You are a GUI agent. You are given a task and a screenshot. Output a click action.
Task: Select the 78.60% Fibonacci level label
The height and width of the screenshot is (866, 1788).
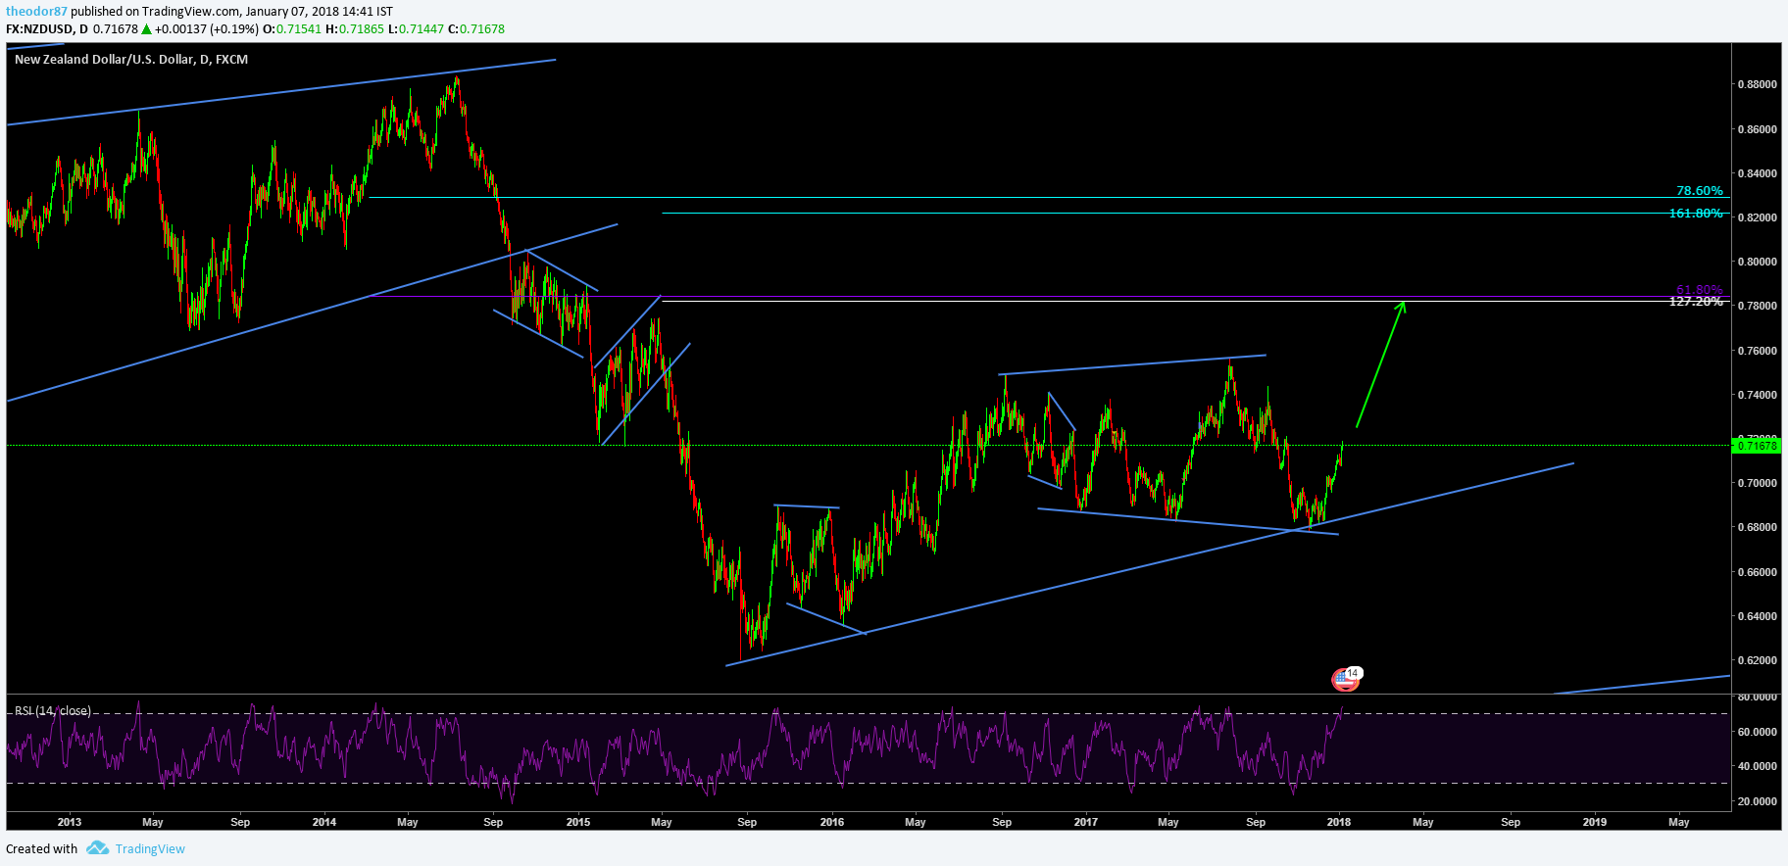[1699, 191]
